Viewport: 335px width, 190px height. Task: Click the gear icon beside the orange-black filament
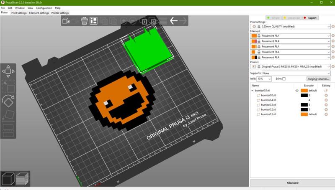[x=333, y=57]
